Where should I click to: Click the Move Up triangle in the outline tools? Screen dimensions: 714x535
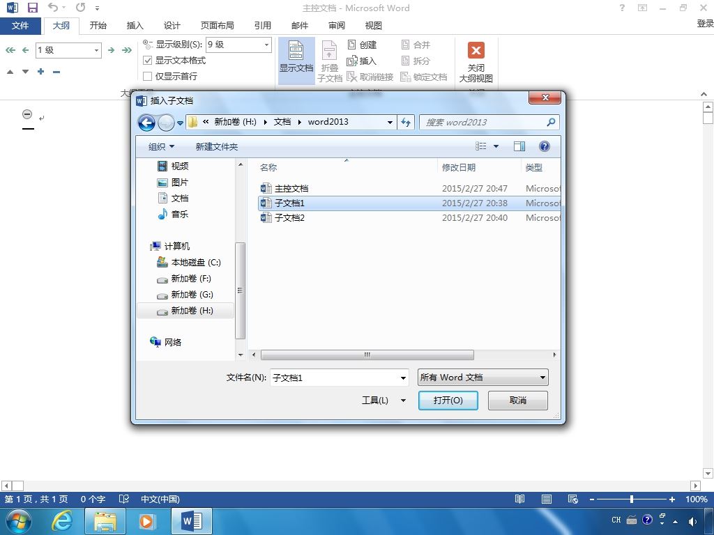coord(10,72)
